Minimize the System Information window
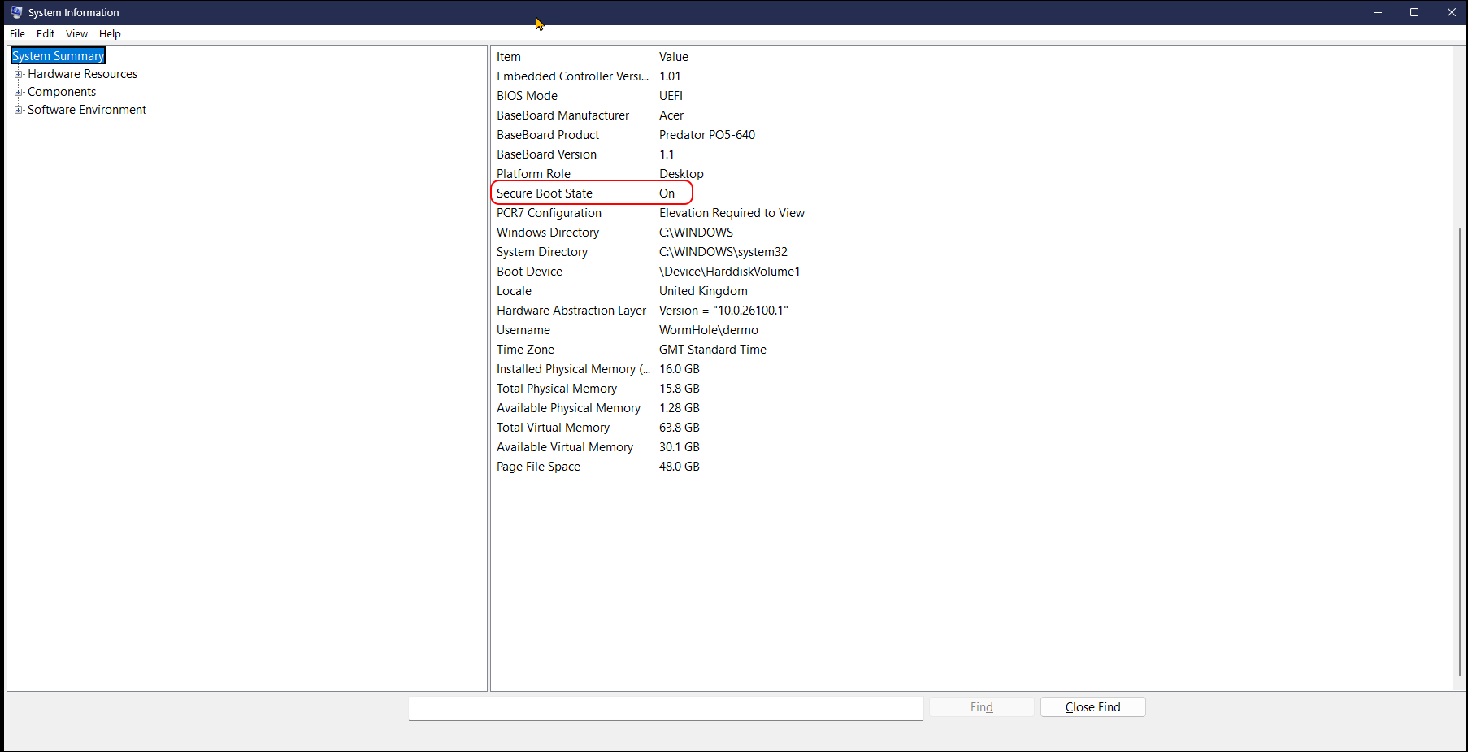 coord(1378,12)
